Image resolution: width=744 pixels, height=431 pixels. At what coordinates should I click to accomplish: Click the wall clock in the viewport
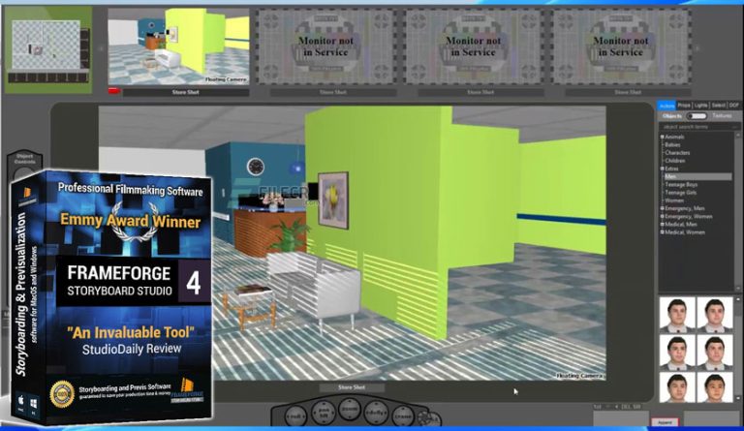(x=256, y=167)
